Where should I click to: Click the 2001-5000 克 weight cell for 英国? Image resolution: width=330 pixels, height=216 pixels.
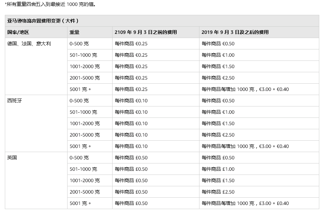pos(84,192)
